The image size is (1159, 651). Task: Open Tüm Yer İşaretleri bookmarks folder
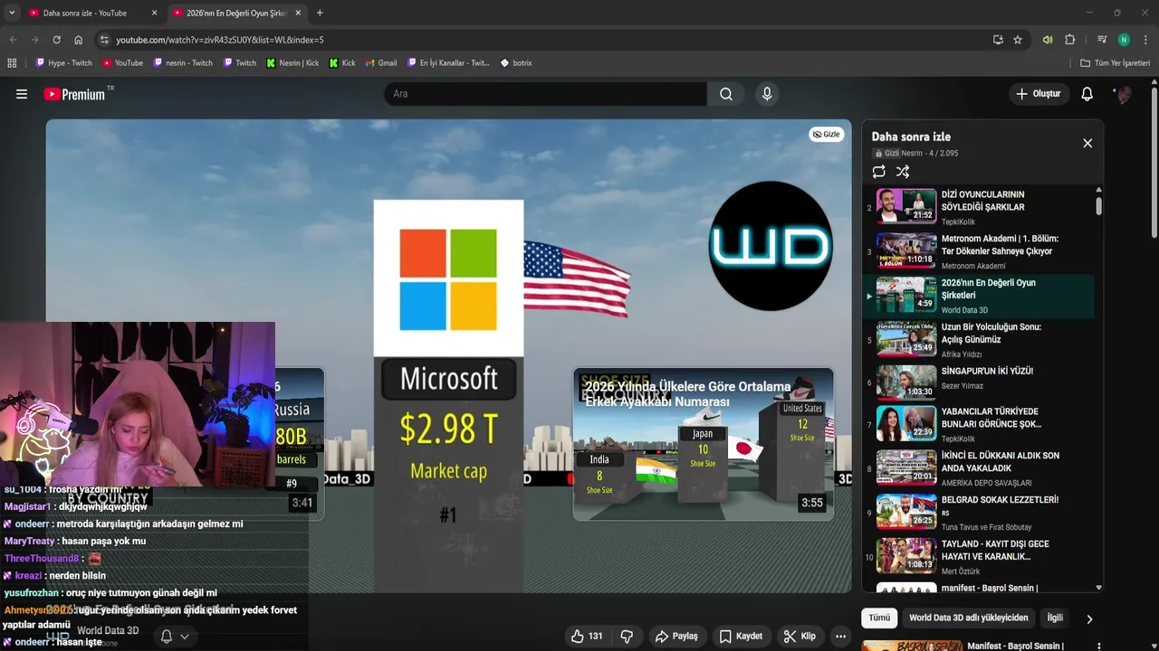pos(1115,63)
